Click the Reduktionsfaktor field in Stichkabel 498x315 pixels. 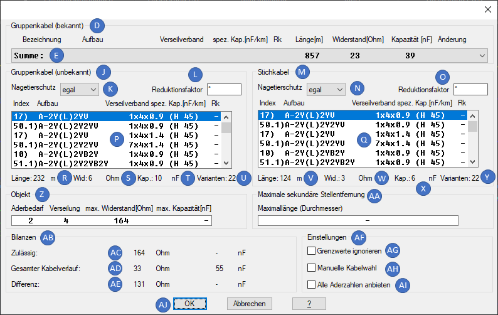(470, 89)
